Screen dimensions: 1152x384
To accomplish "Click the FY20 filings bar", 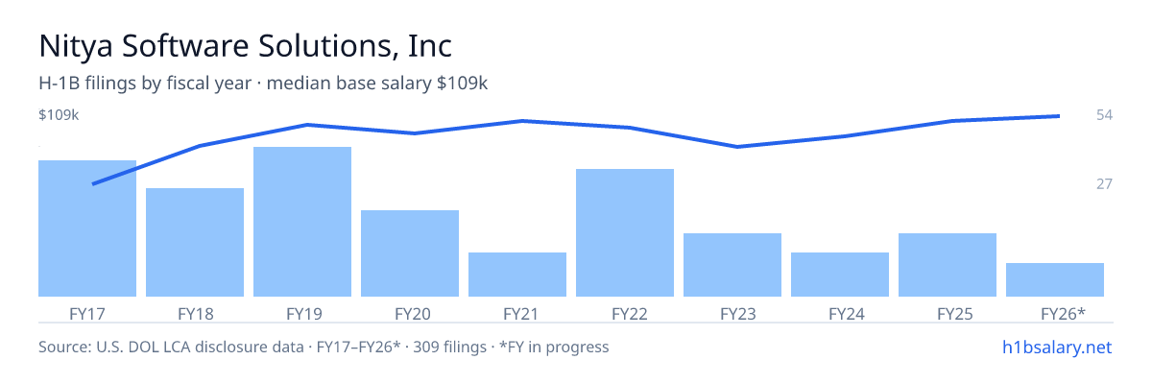I will pos(410,253).
